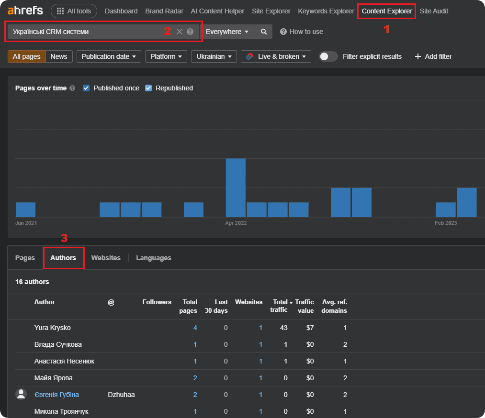The width and height of the screenshot is (485, 418).
Task: Open the Websites tab
Action: (106, 258)
